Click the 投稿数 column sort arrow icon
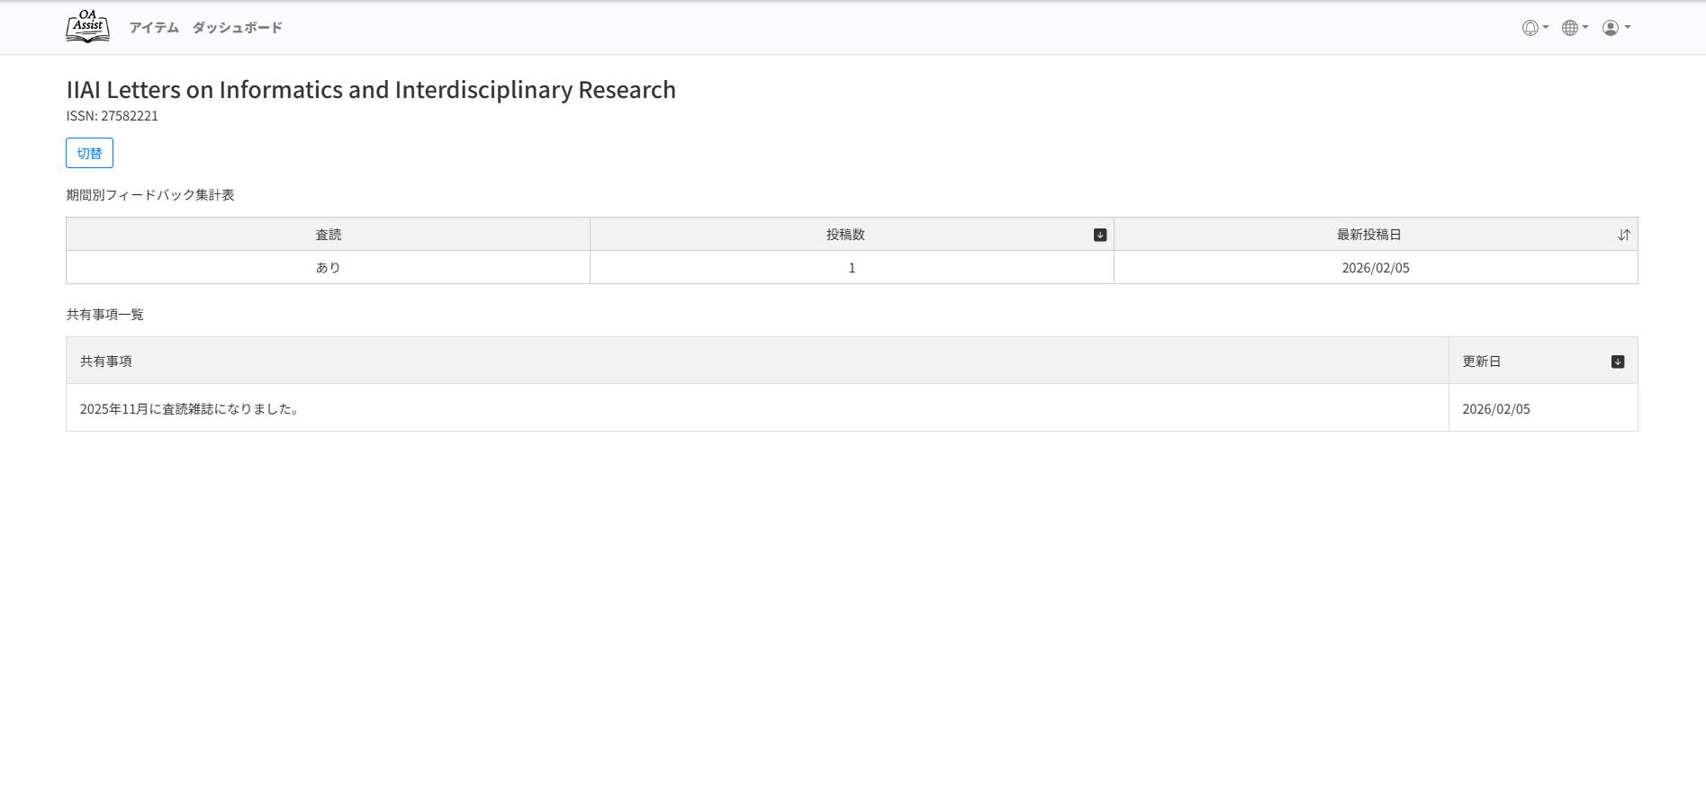This screenshot has width=1706, height=795. 1099,235
